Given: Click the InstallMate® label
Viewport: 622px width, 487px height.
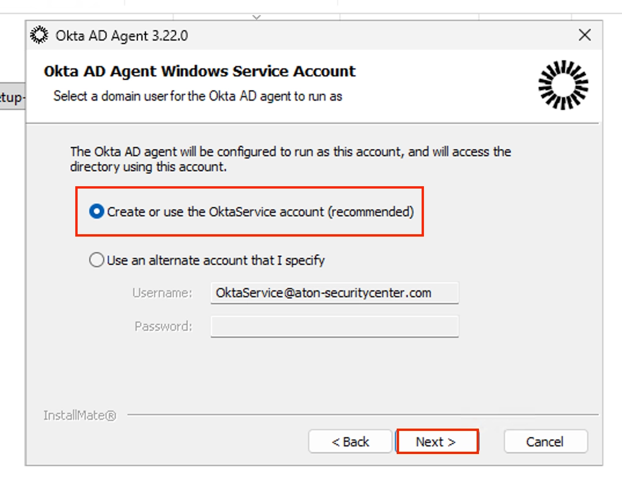Looking at the screenshot, I should [80, 415].
